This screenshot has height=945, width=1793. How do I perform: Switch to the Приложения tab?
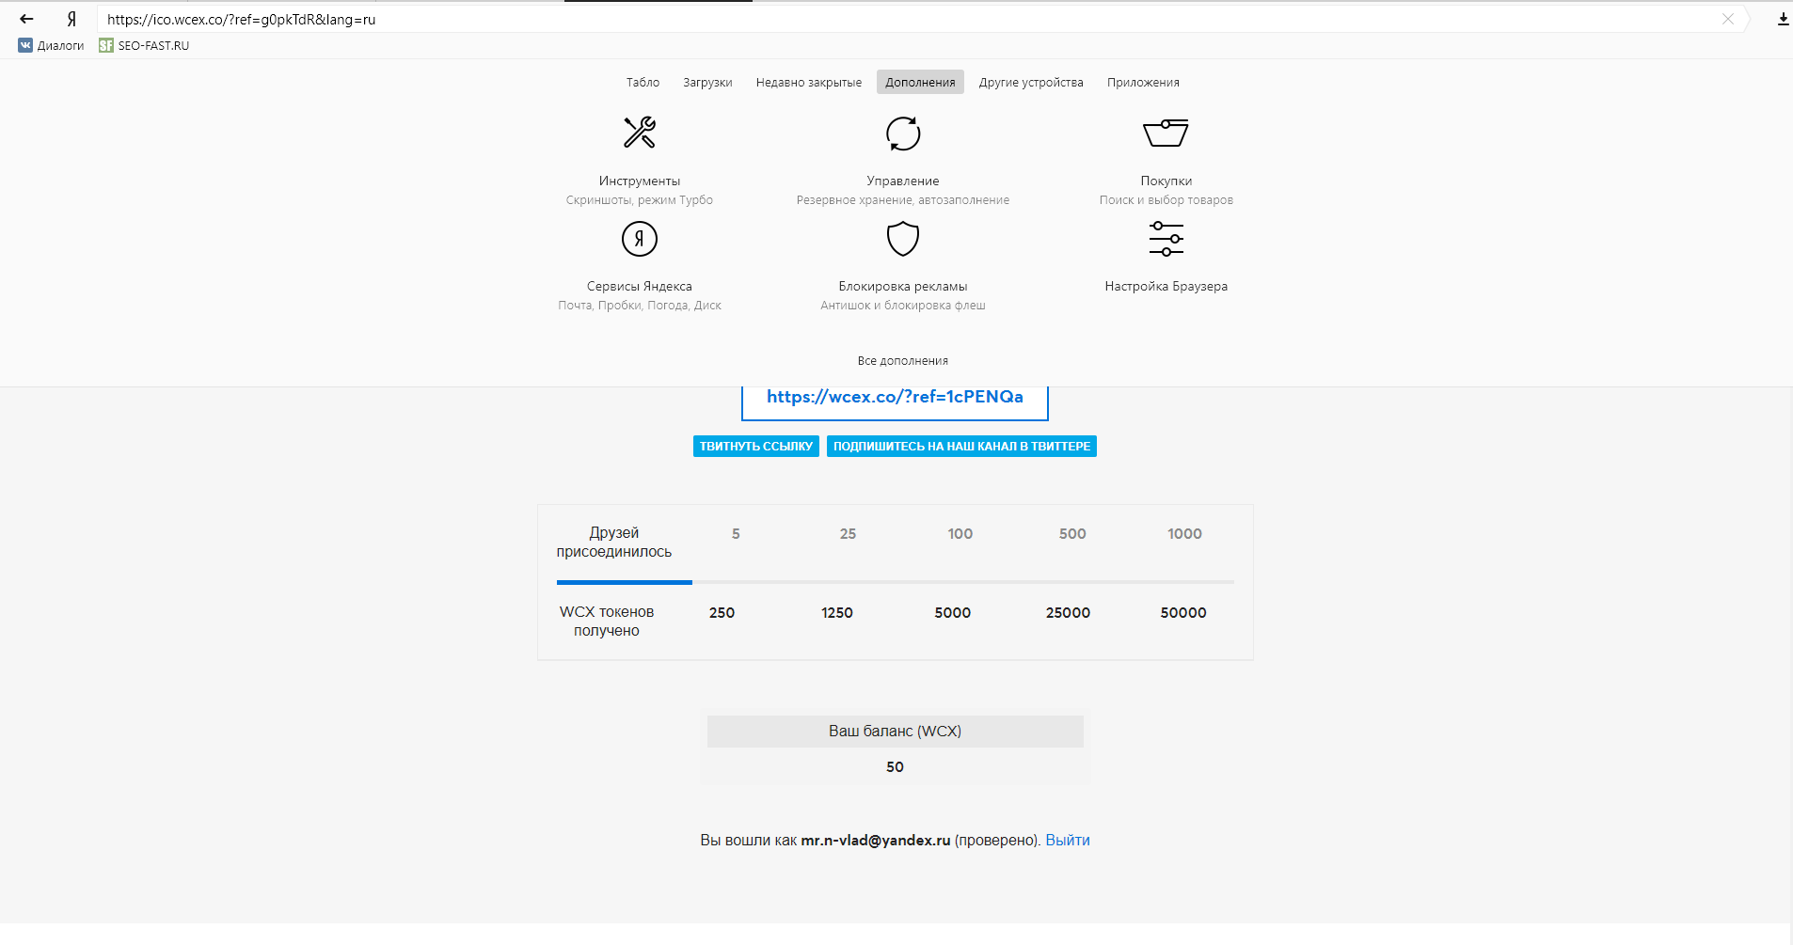1143,83
